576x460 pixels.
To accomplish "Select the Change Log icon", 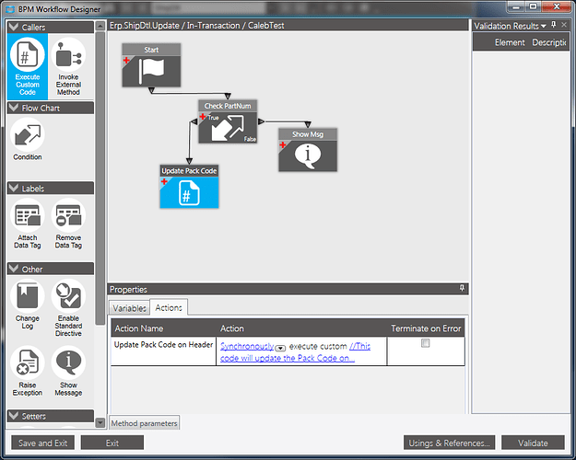I will [x=27, y=305].
